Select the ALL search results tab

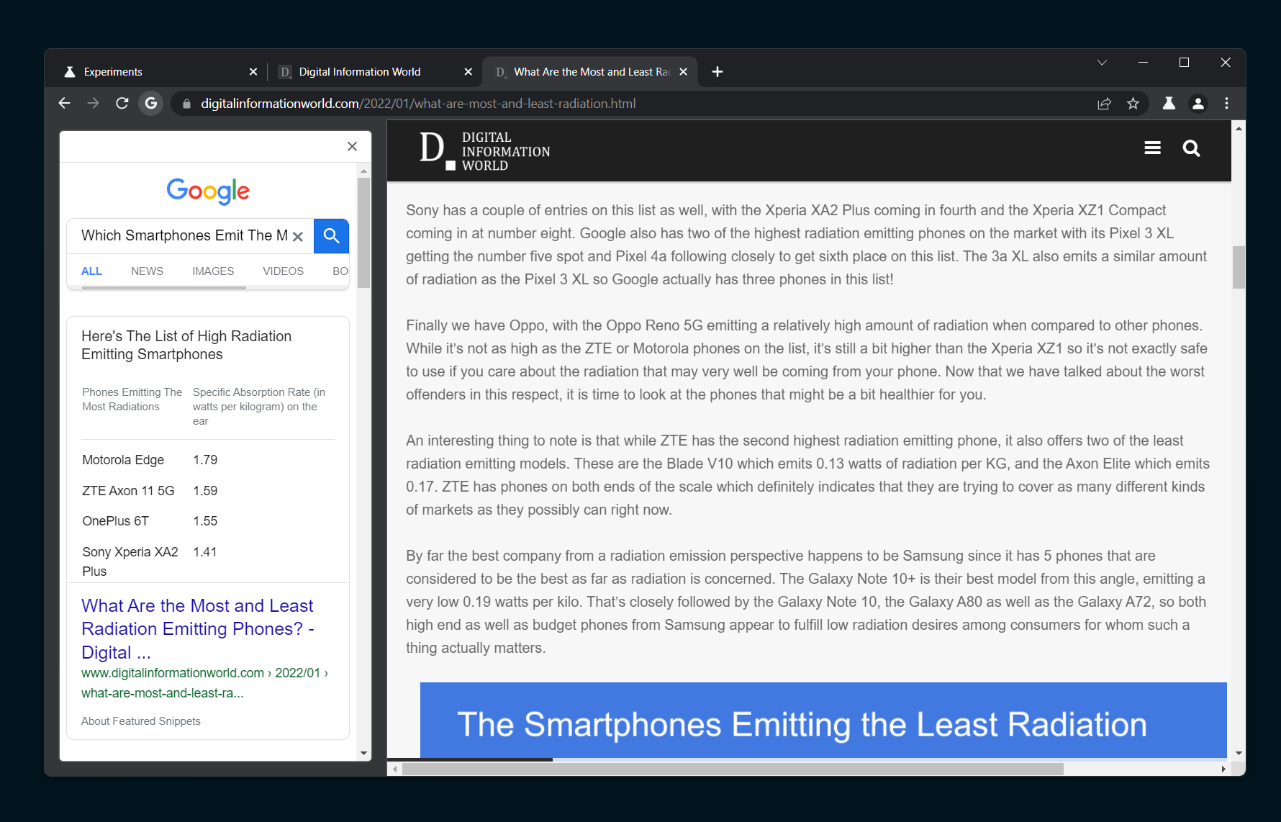[x=91, y=271]
